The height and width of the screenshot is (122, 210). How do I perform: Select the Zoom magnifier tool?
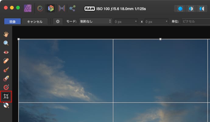[6, 43]
